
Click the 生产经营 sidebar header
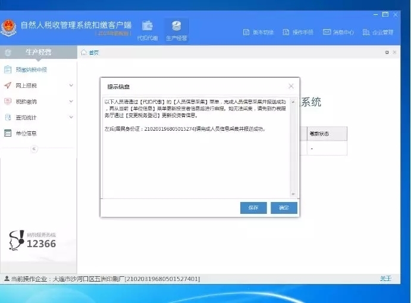tap(39, 52)
